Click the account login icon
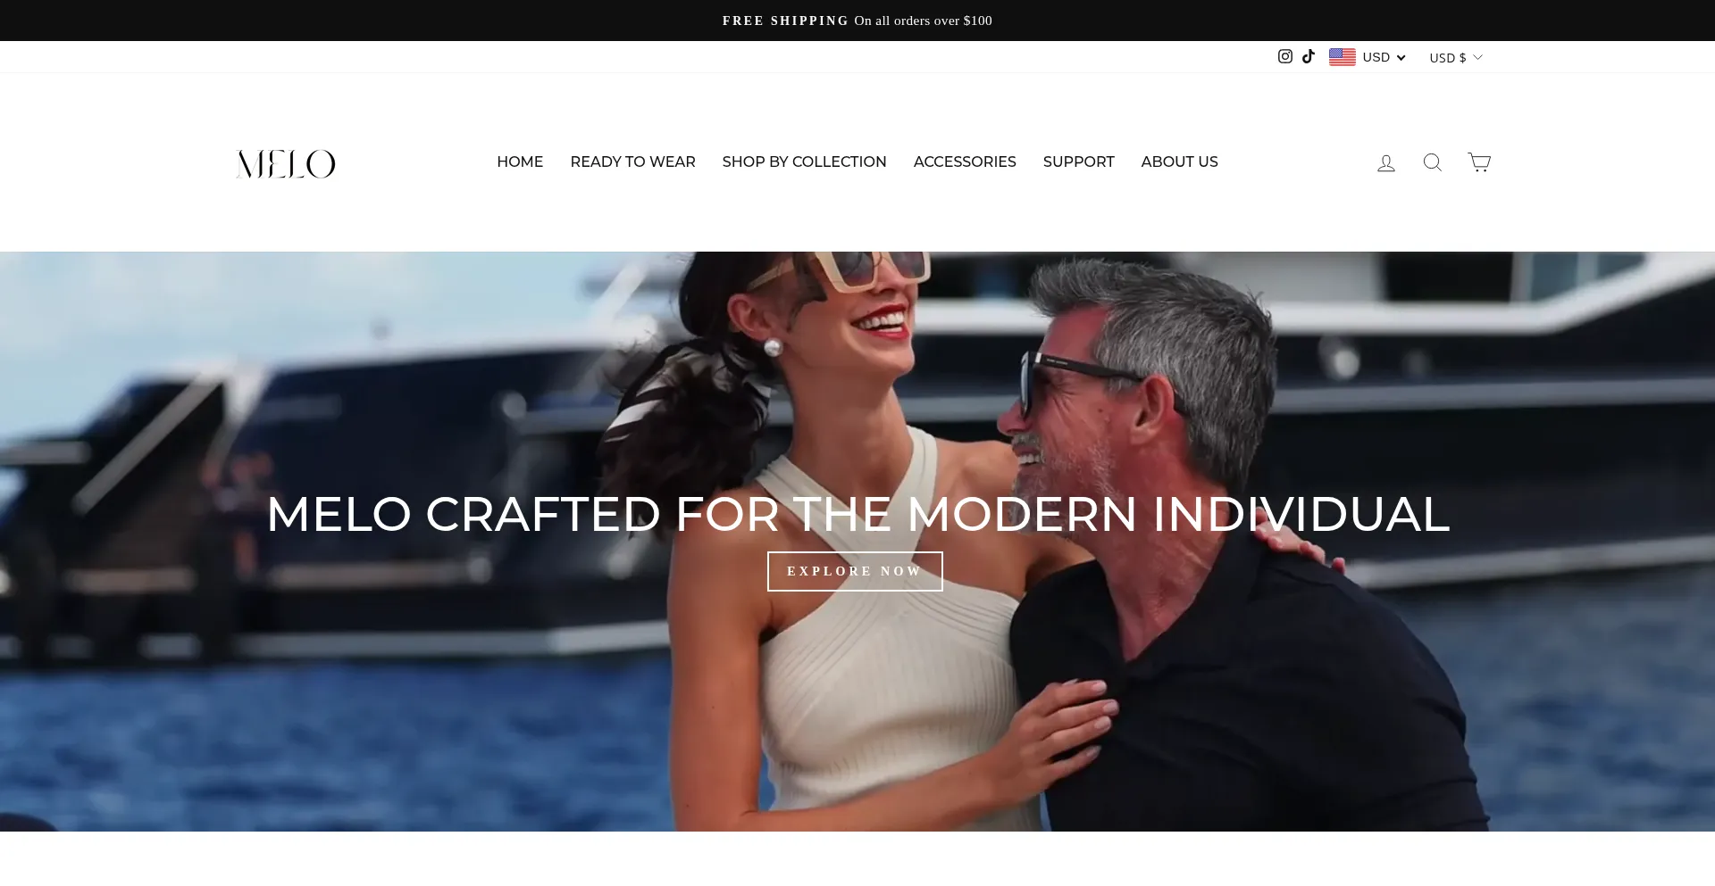Screen dimensions: 1715x886 (x=1386, y=162)
